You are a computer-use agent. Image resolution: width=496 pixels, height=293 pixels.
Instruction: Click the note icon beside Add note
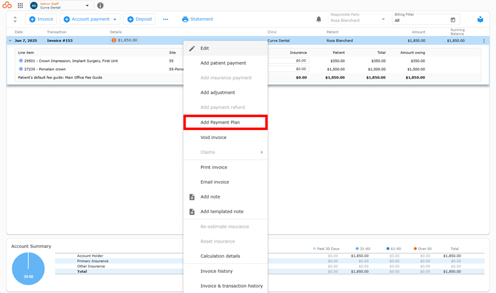click(192, 197)
